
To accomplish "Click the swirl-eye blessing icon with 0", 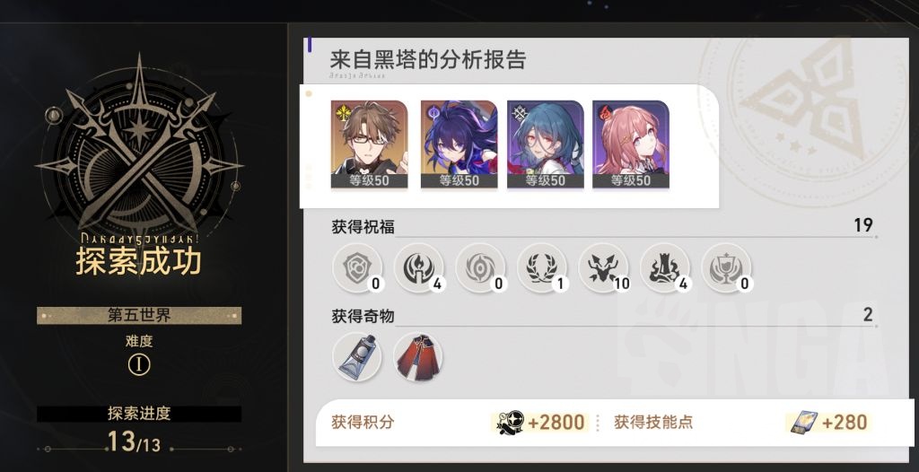I will pos(480,268).
